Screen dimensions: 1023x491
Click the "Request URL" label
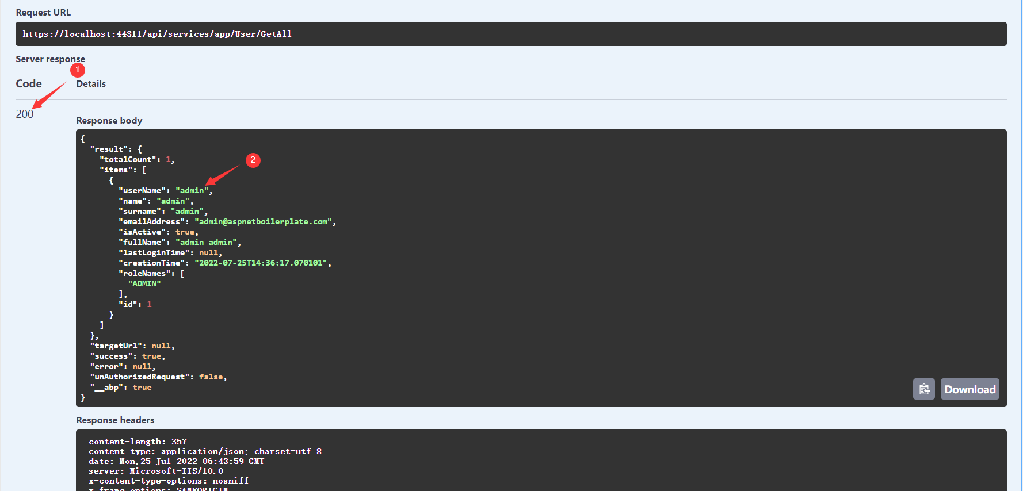[x=43, y=13]
